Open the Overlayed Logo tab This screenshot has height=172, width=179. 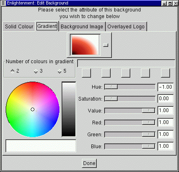coord(126,26)
